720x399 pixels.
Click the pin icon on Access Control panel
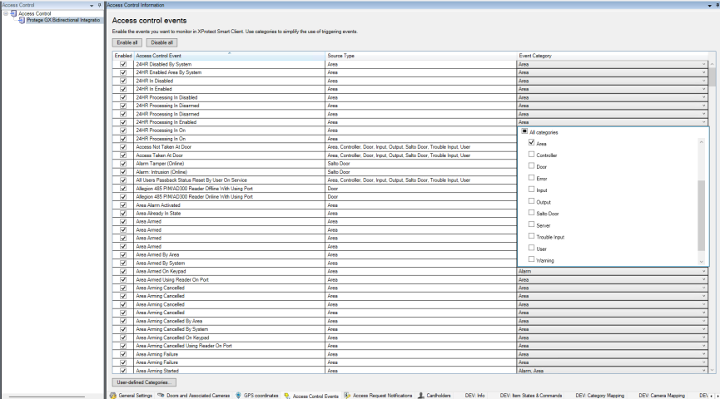click(x=99, y=4)
